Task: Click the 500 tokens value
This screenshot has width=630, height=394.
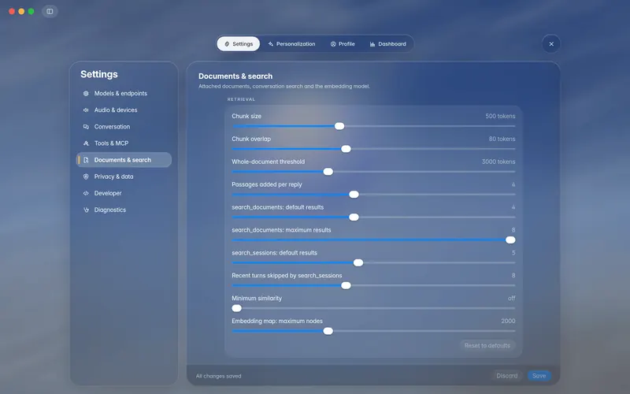Action: pos(500,116)
